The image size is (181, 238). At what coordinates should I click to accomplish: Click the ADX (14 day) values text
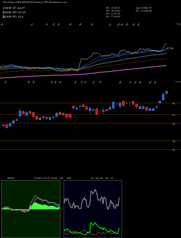[102, 178]
